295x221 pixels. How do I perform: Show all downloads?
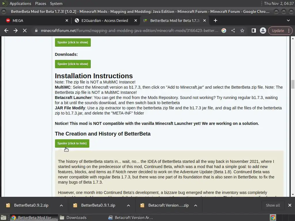coord(273,205)
